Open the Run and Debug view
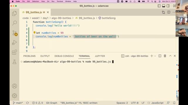The width and height of the screenshot is (188, 105). (x=14, y=43)
